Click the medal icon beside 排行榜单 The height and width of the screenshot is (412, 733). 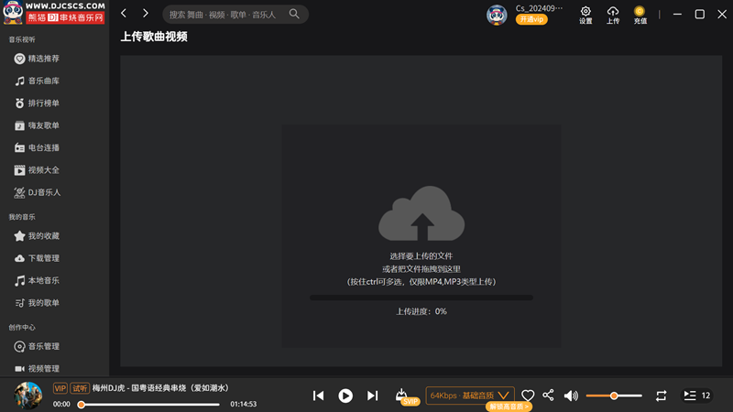click(x=19, y=103)
